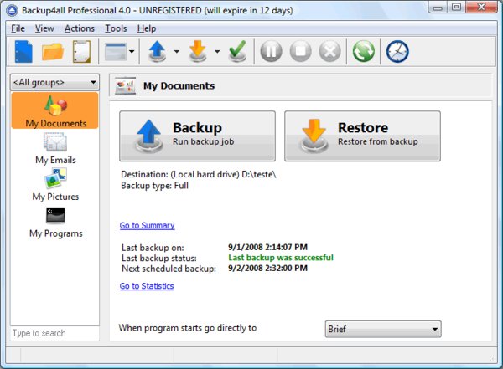This screenshot has width=503, height=369.
Task: Click the Type to search field
Action: (x=54, y=333)
